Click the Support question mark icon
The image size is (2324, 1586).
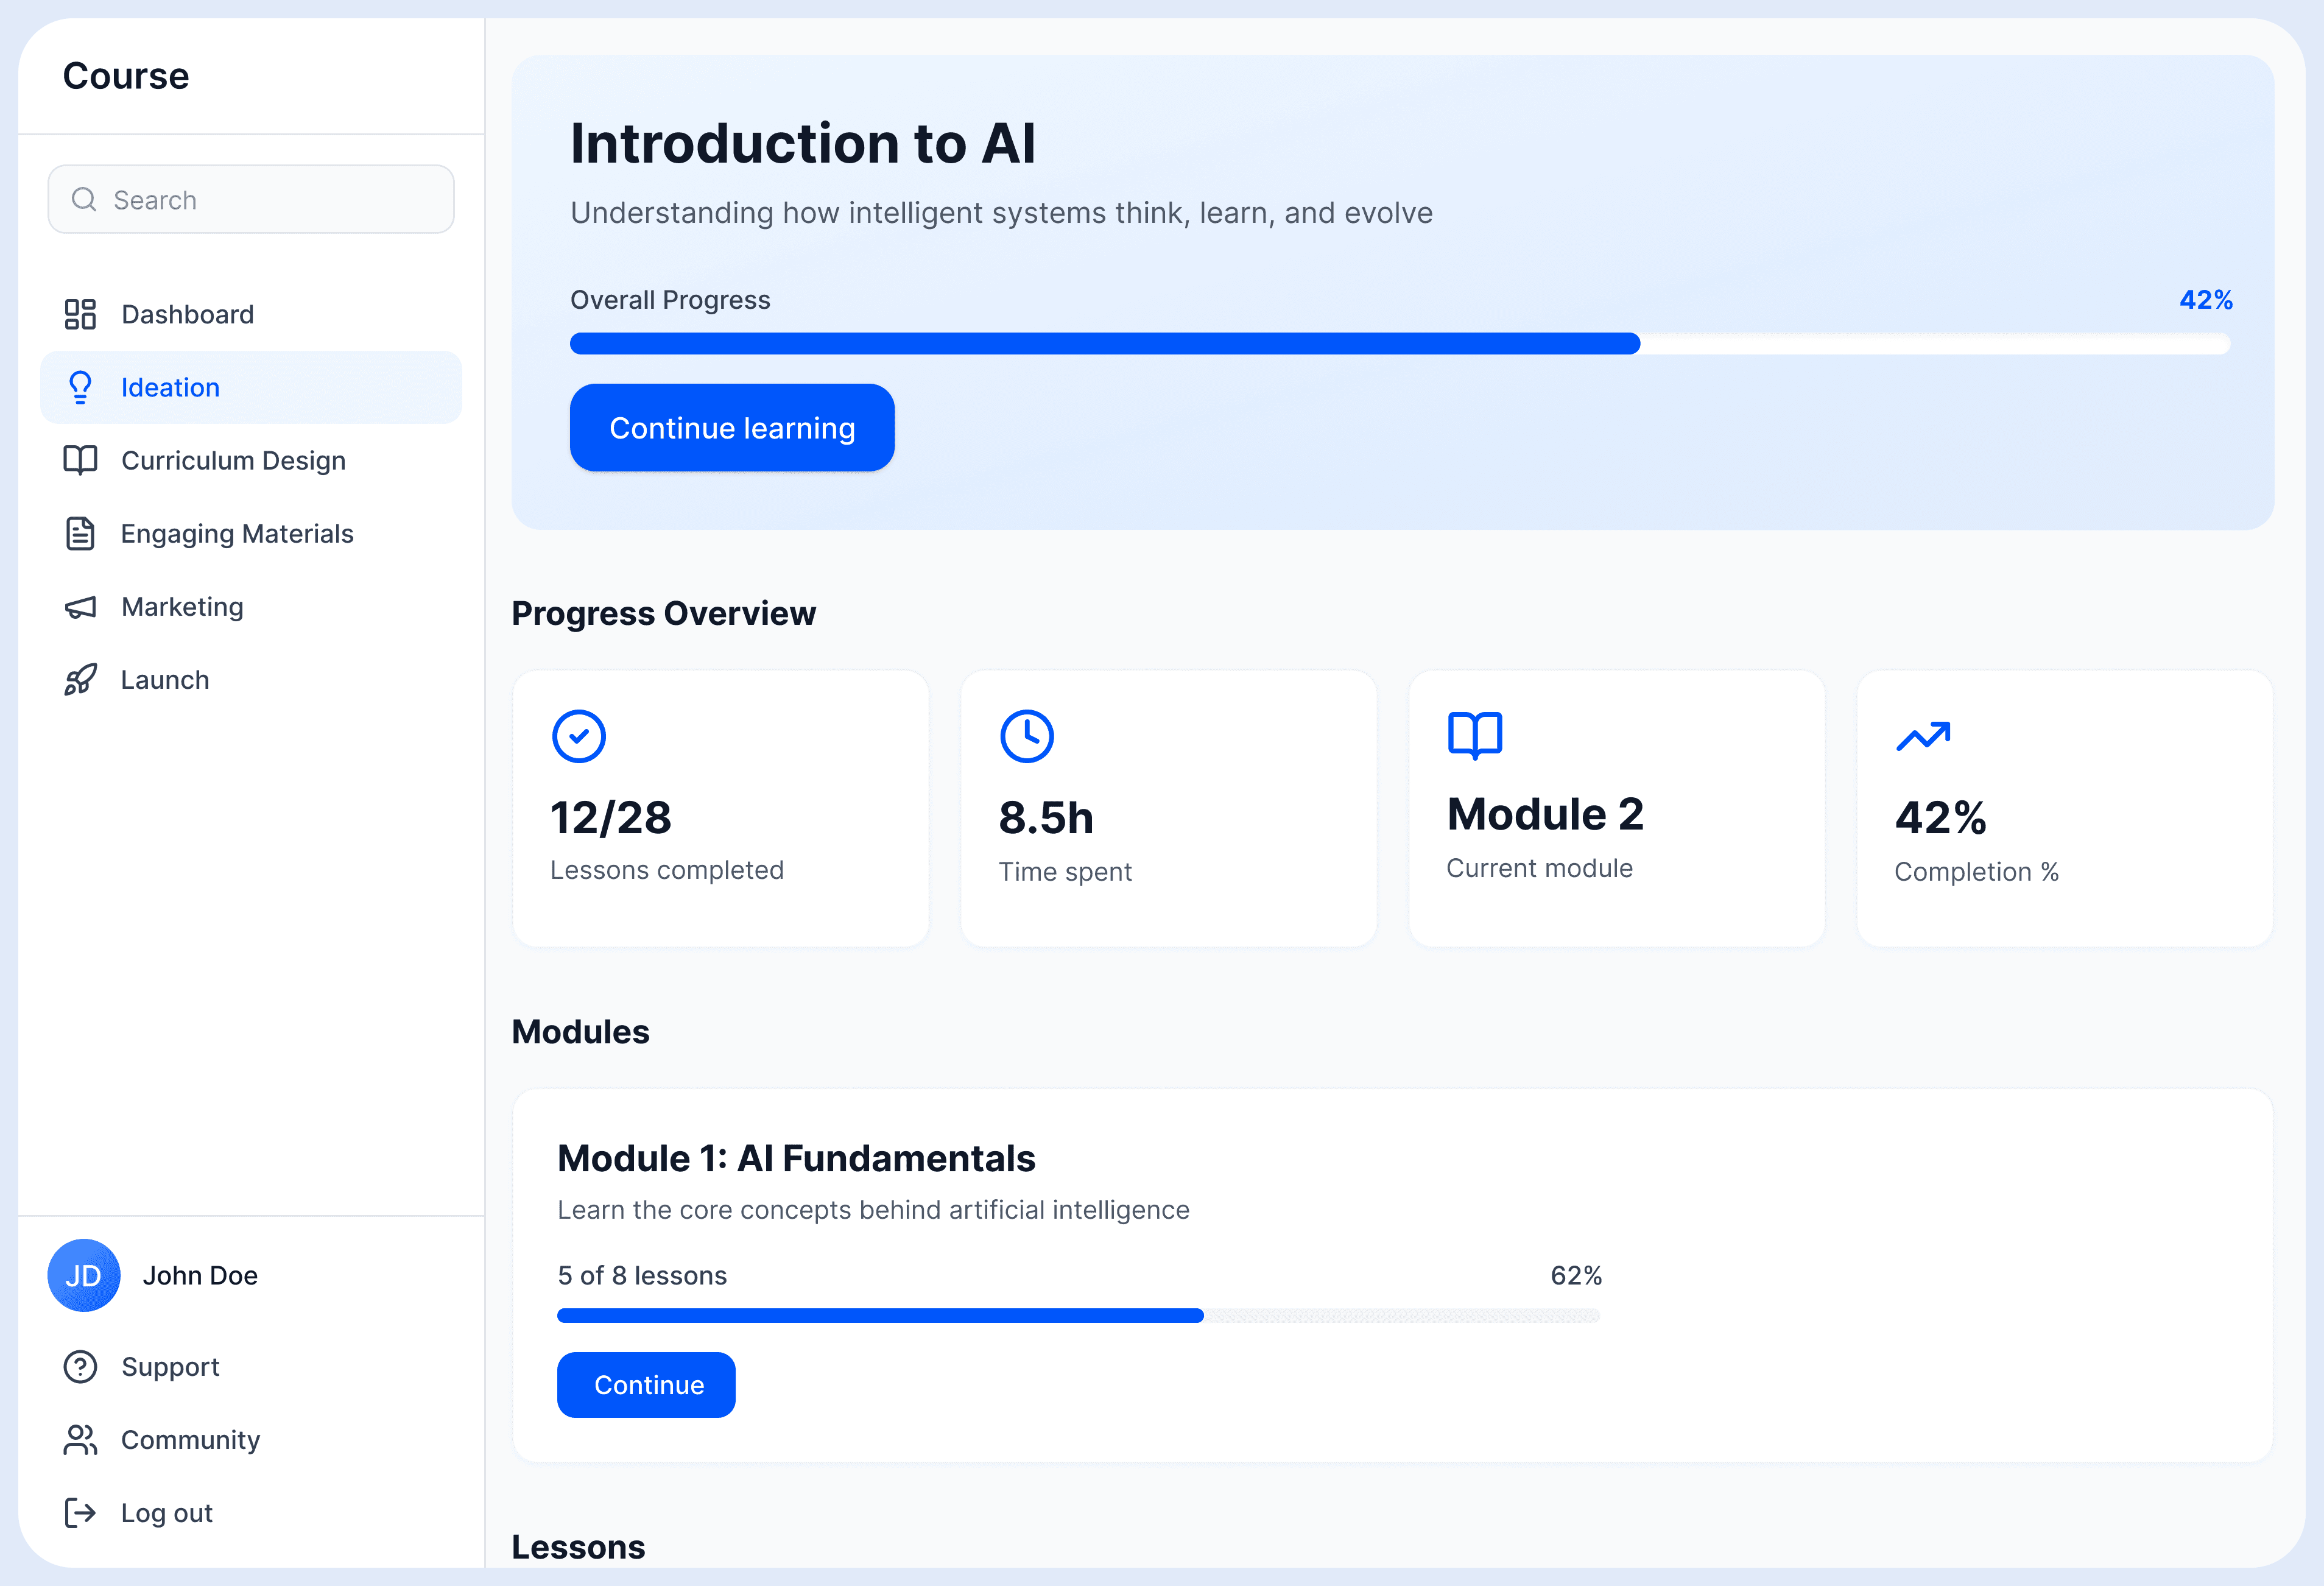(x=80, y=1366)
